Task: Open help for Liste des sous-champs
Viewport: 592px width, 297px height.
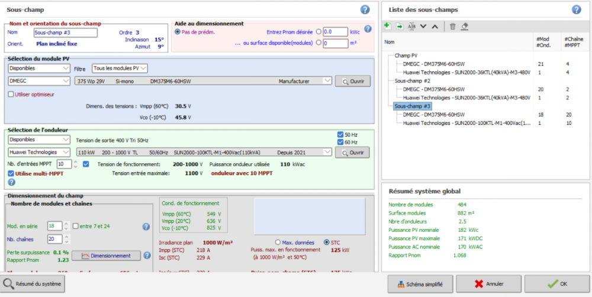Action: pos(576,9)
